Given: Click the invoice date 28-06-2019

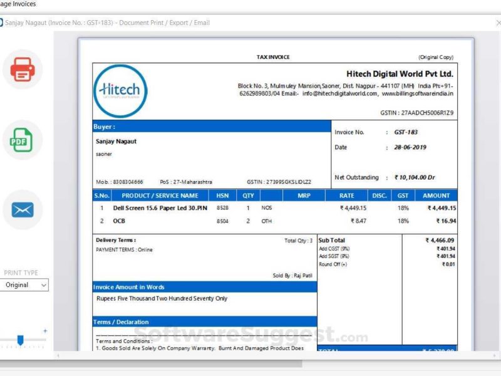Looking at the screenshot, I should coord(410,147).
